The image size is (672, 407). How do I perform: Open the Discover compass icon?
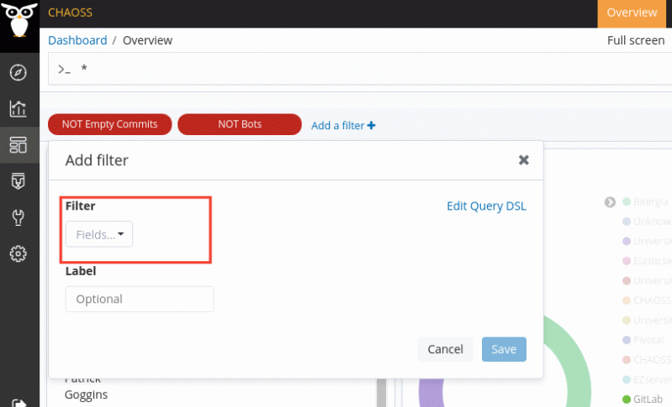click(18, 72)
